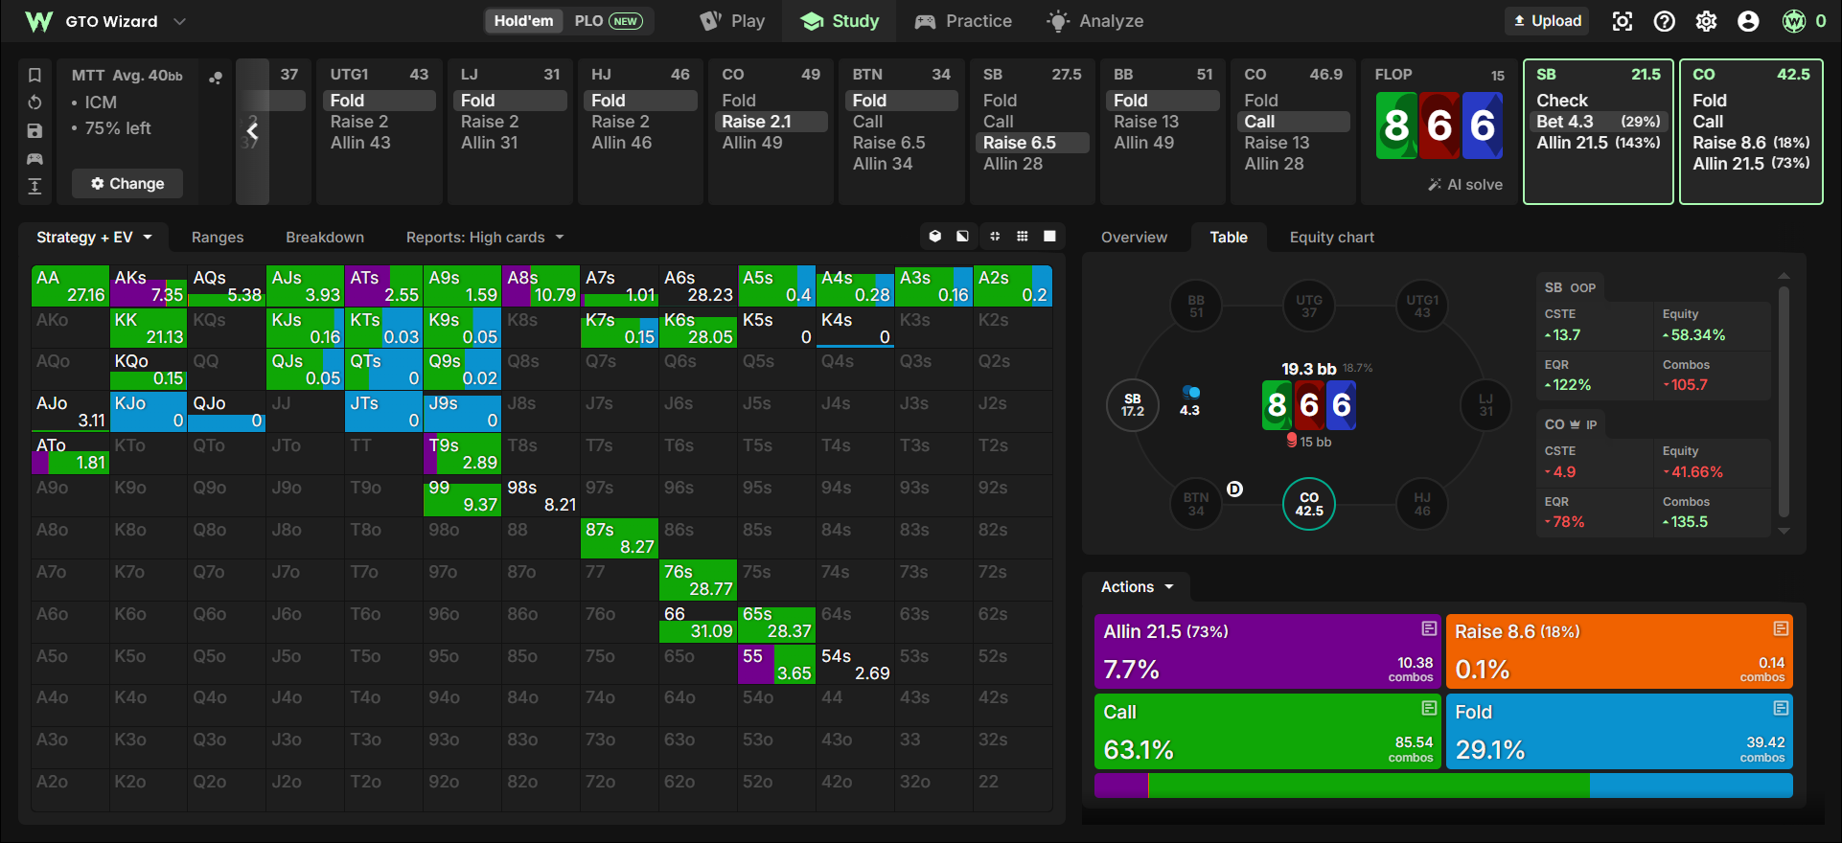Open note icon on Fold action card
Image resolution: width=1842 pixels, height=843 pixels.
pos(1781,708)
